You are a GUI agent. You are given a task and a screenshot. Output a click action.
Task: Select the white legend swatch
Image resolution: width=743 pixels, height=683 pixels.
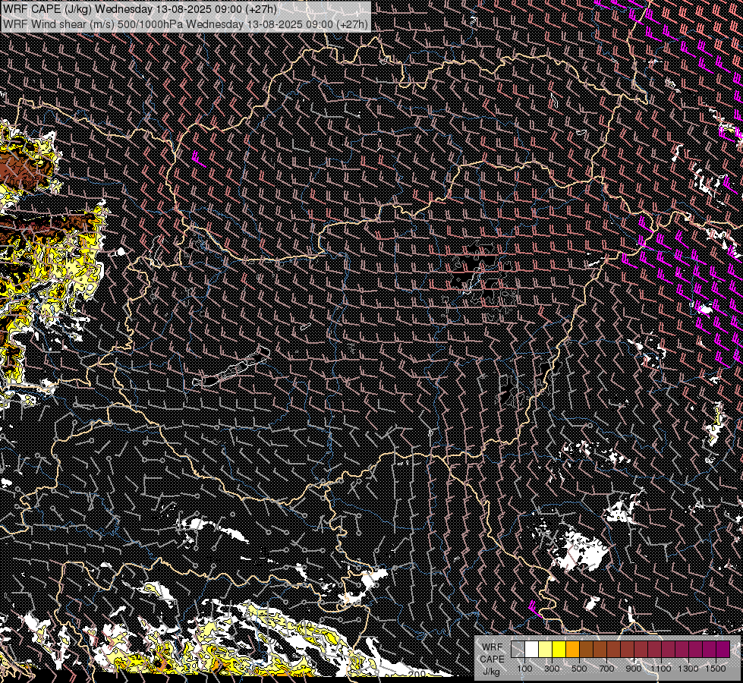532,649
